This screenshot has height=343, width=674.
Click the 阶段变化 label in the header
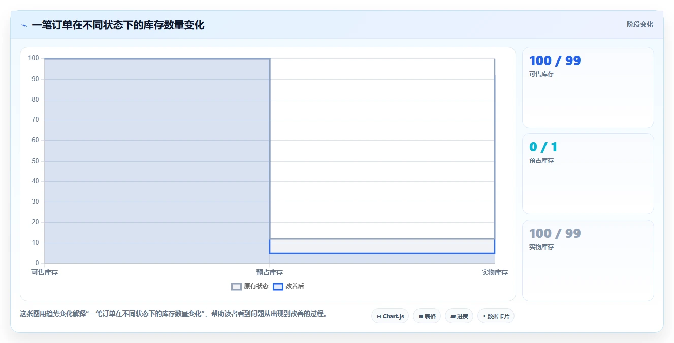pyautogui.click(x=639, y=24)
